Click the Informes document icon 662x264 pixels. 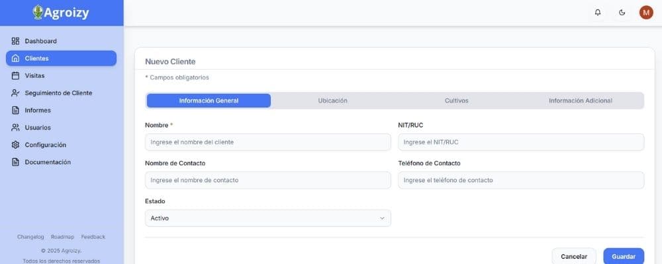point(16,110)
